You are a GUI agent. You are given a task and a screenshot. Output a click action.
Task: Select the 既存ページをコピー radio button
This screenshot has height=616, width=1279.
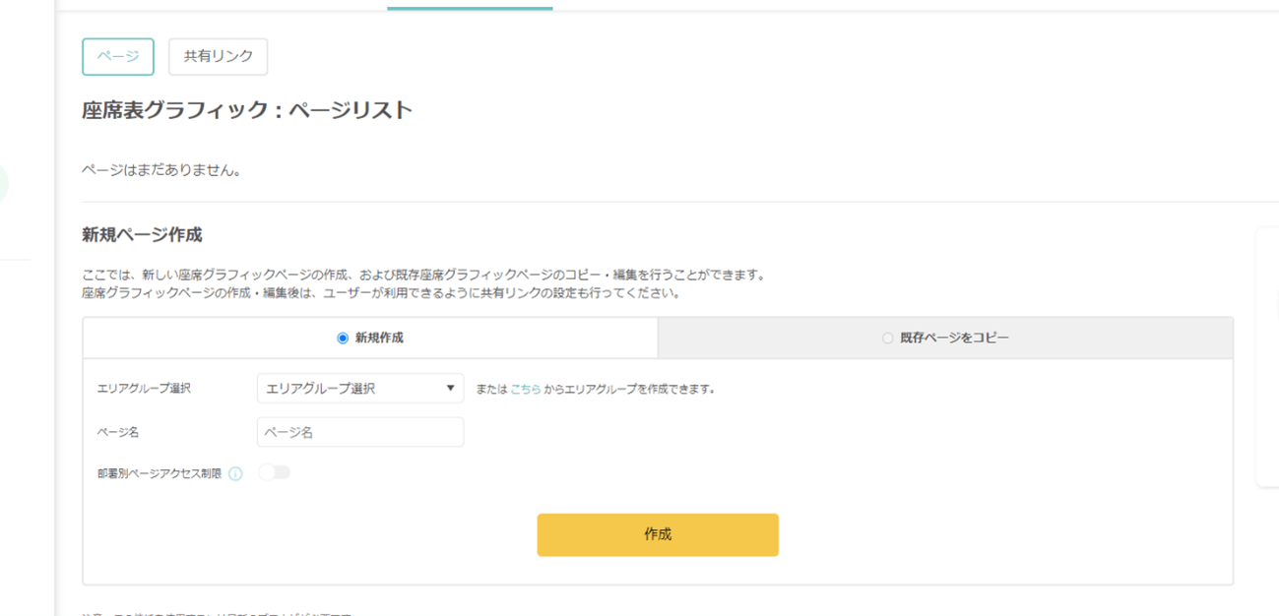pyautogui.click(x=887, y=338)
